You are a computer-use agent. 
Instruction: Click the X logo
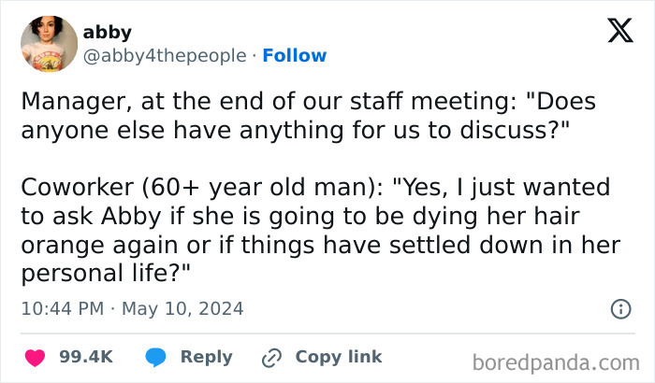(620, 31)
